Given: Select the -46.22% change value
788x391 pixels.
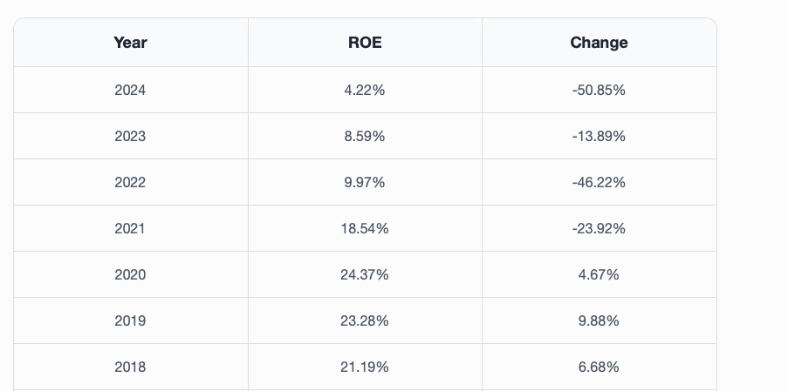Looking at the screenshot, I should coord(599,182).
